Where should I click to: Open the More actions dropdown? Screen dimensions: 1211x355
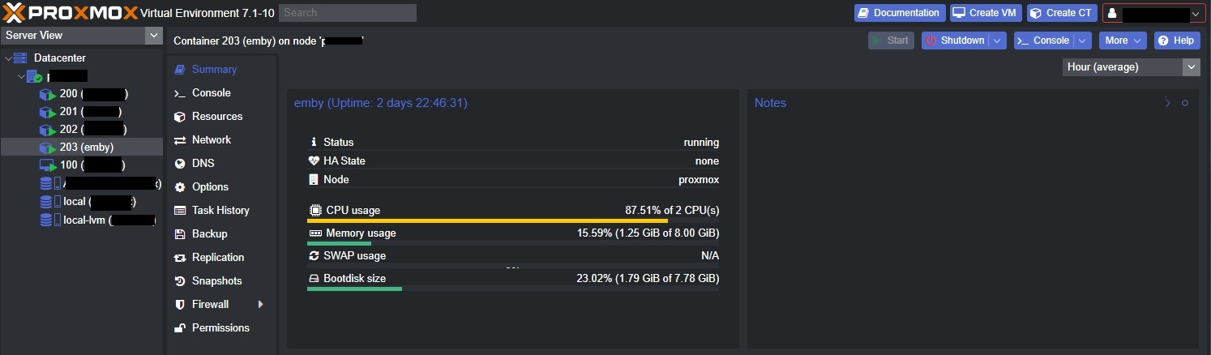tap(1123, 41)
